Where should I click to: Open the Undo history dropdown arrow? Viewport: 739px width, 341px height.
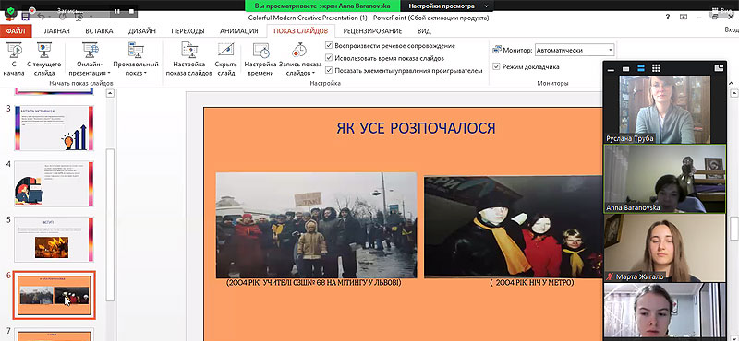(50, 17)
